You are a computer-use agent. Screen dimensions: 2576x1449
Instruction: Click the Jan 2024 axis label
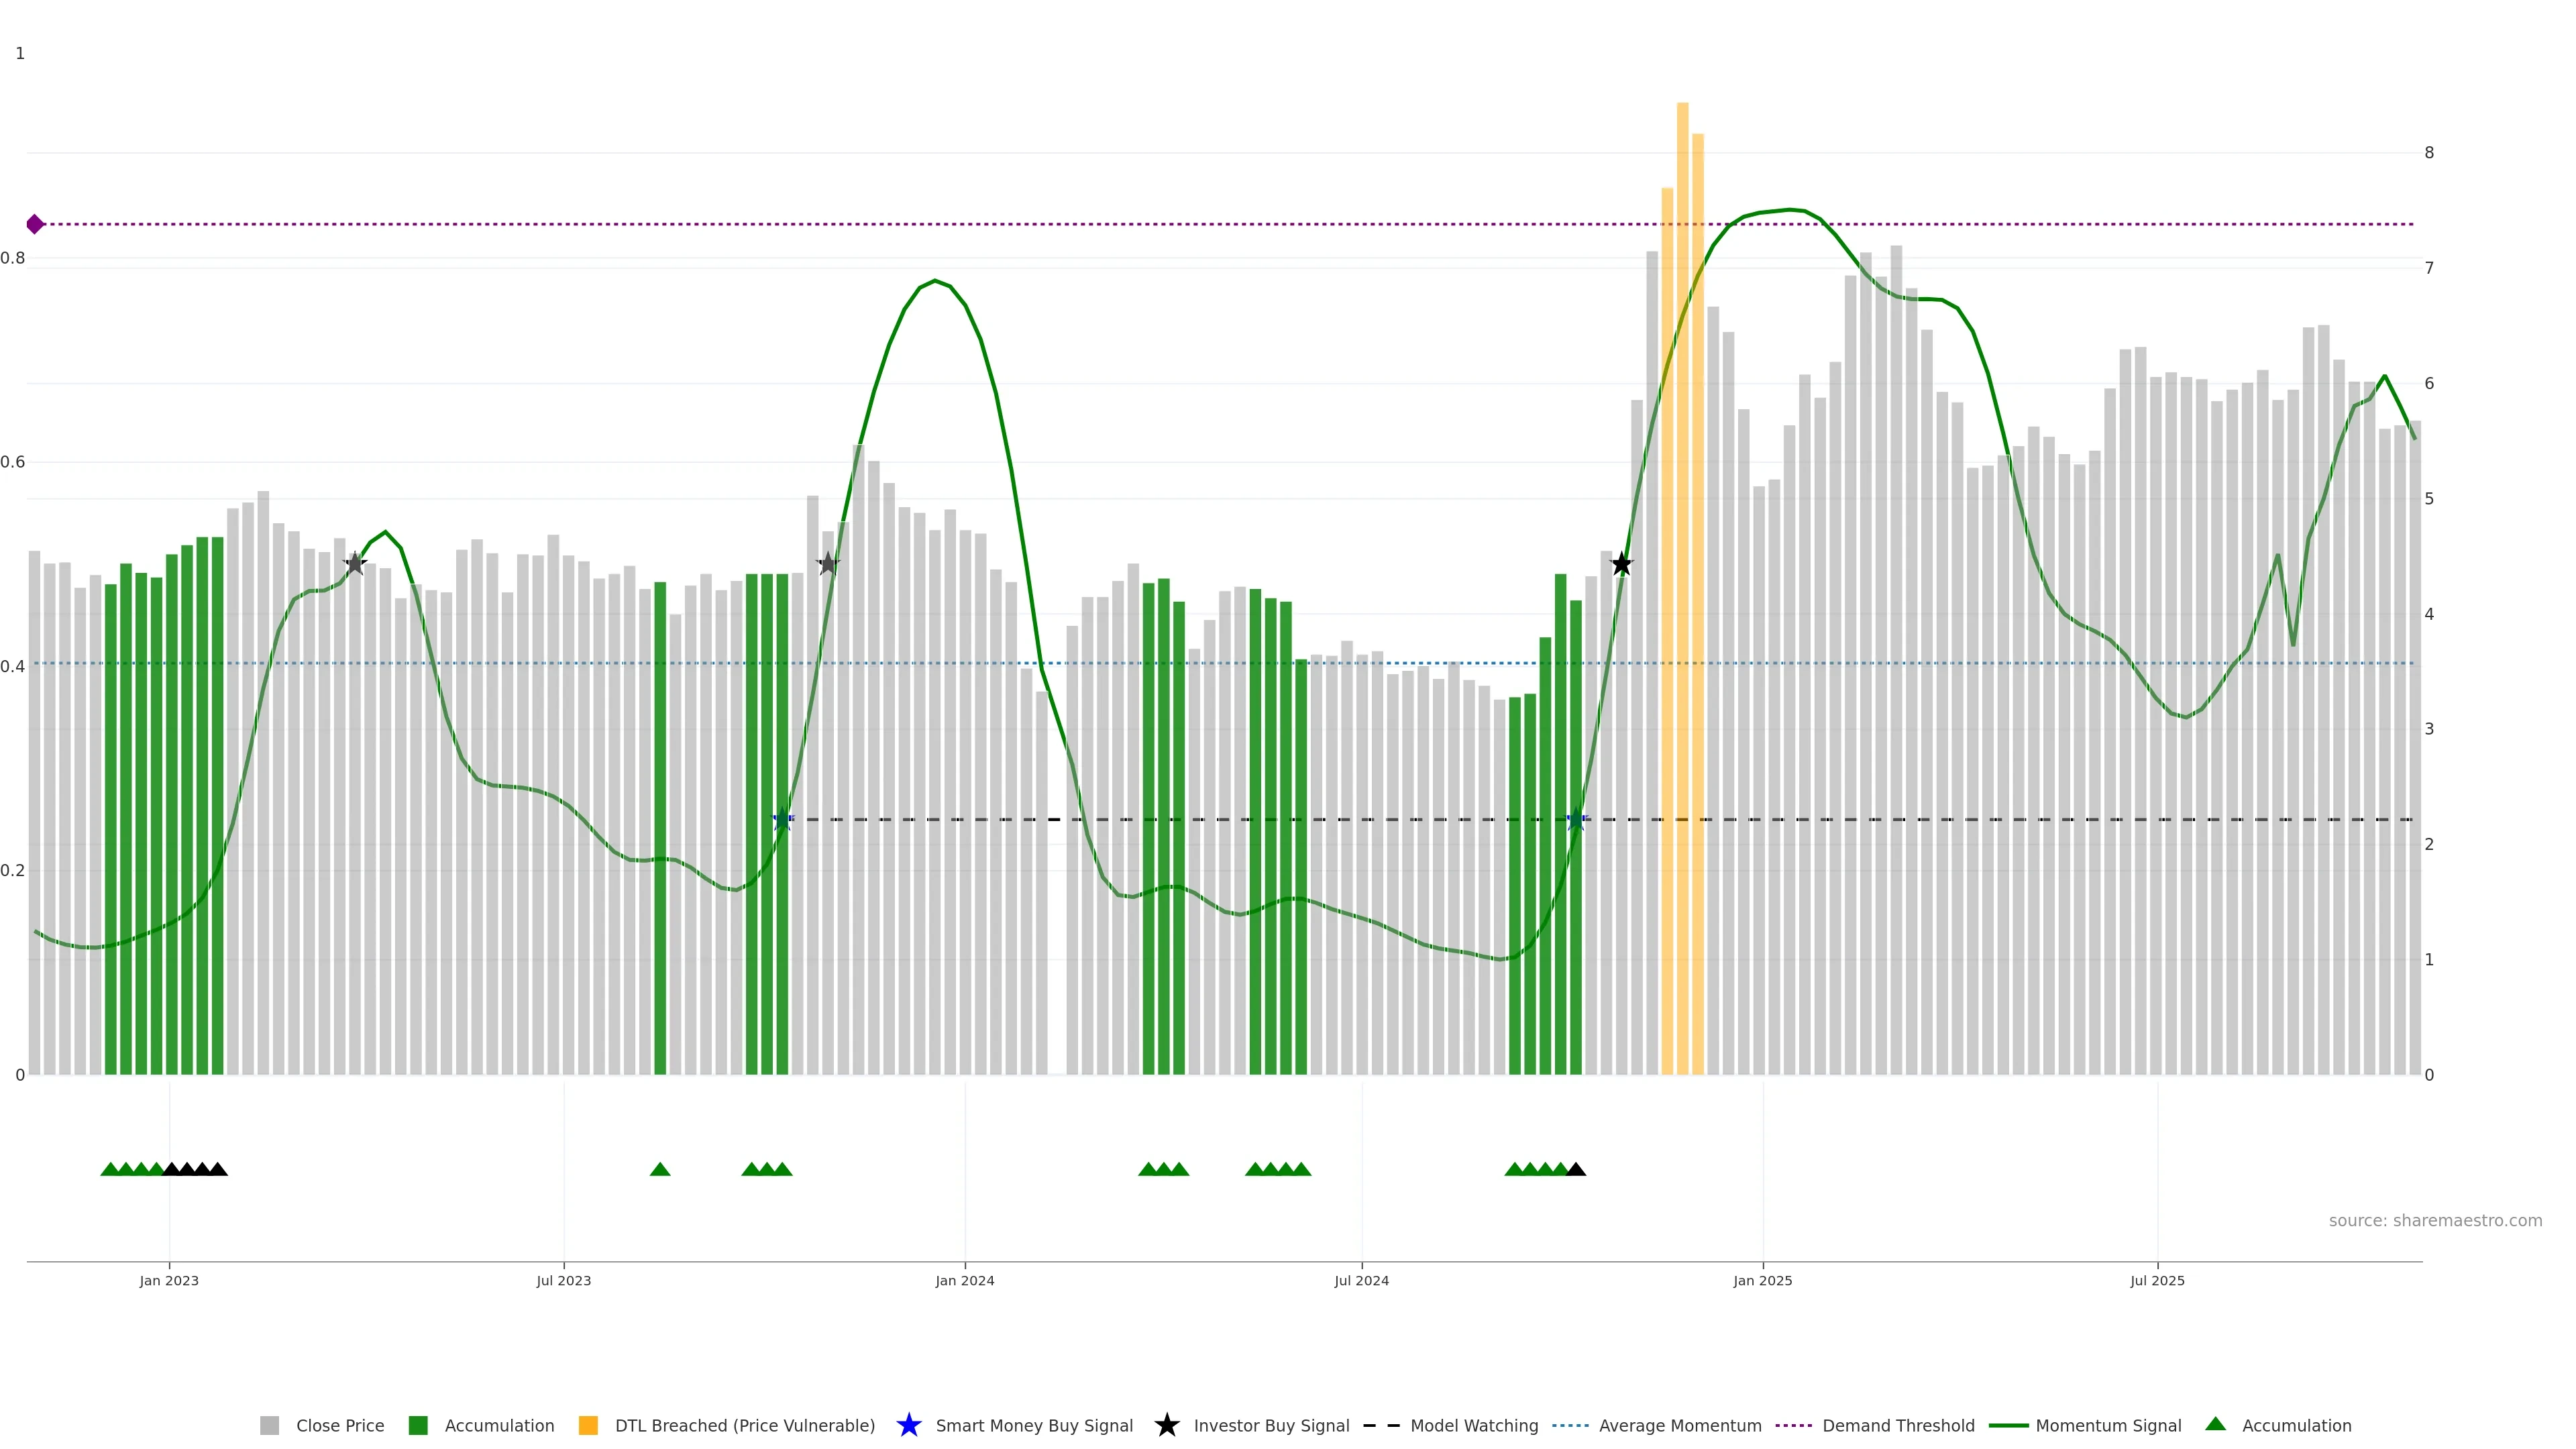click(x=964, y=1280)
